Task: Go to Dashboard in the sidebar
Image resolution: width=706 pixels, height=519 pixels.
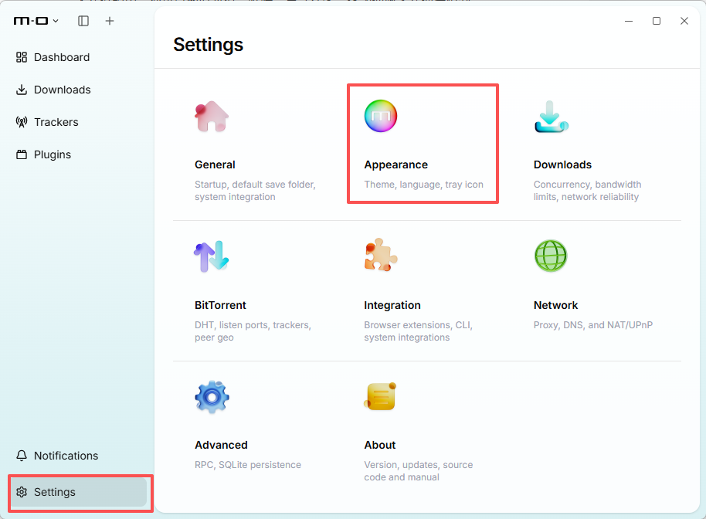Action: coord(62,57)
